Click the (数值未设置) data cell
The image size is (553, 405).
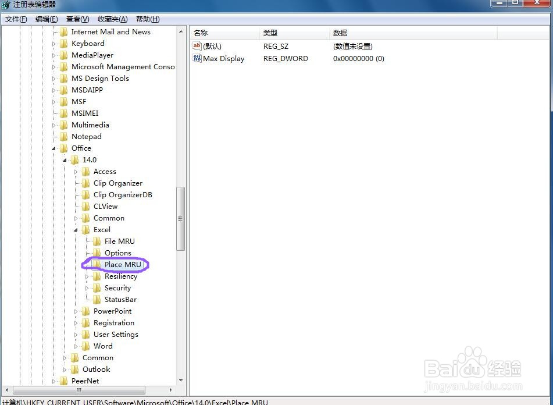click(x=353, y=46)
